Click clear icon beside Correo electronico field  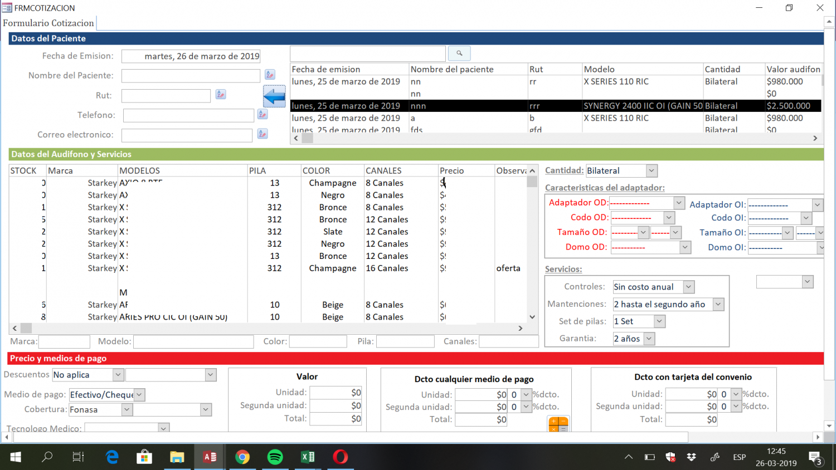coord(263,134)
